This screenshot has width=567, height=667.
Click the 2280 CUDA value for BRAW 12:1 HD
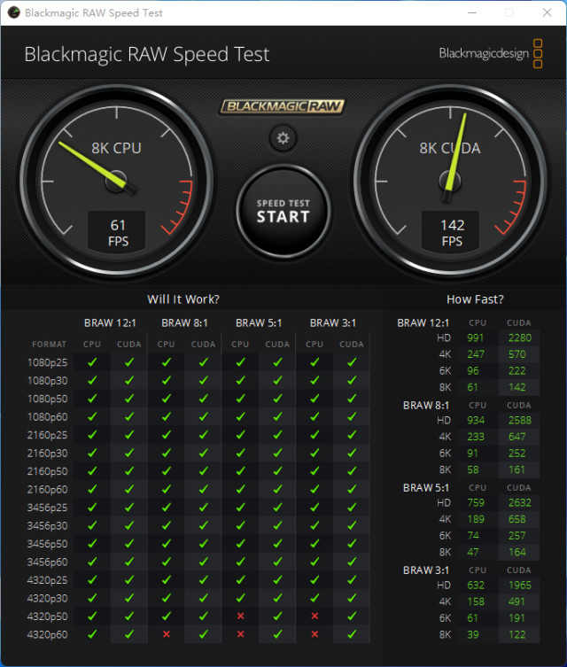(x=519, y=337)
